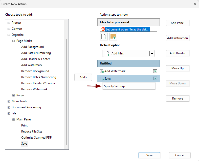Screen dimensions: 199x161
Task: Select Print in the tools tree
Action: point(24,125)
